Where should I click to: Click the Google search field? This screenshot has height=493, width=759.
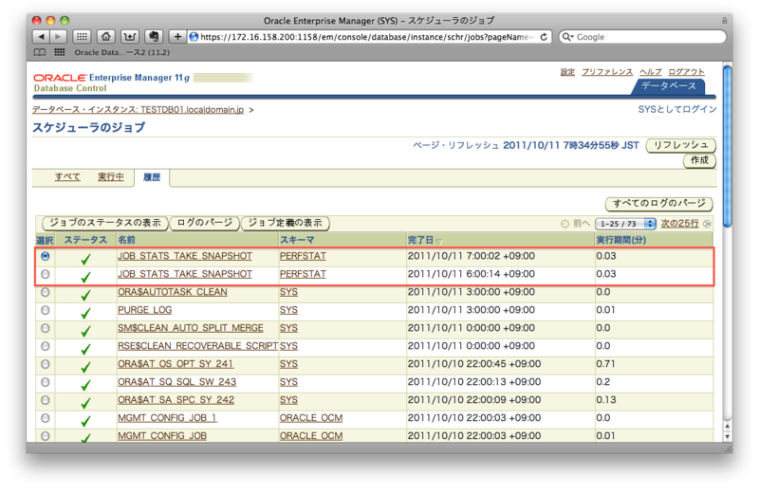[x=642, y=37]
